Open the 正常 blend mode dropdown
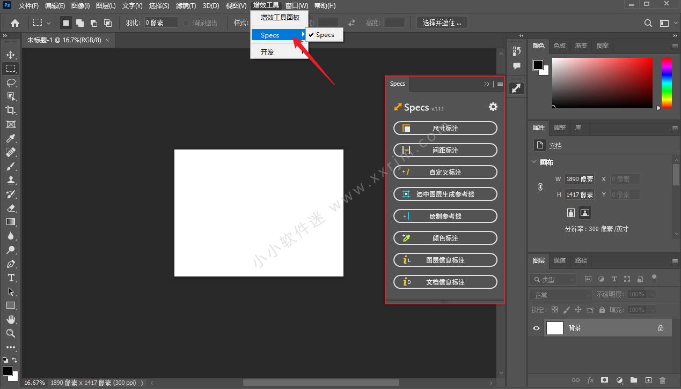The width and height of the screenshot is (681, 389). click(x=561, y=295)
